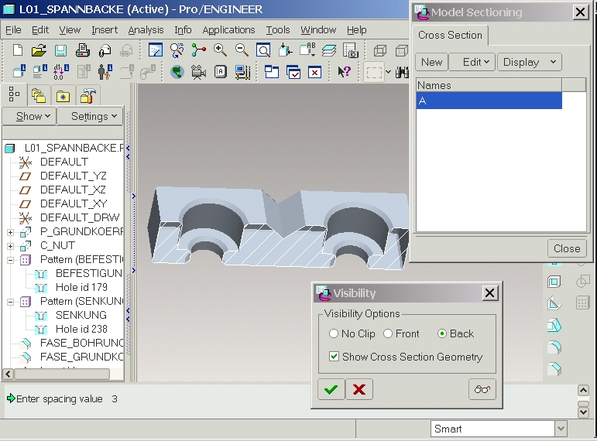Click the eyeglasses preview button
The width and height of the screenshot is (597, 441).
[x=482, y=389]
